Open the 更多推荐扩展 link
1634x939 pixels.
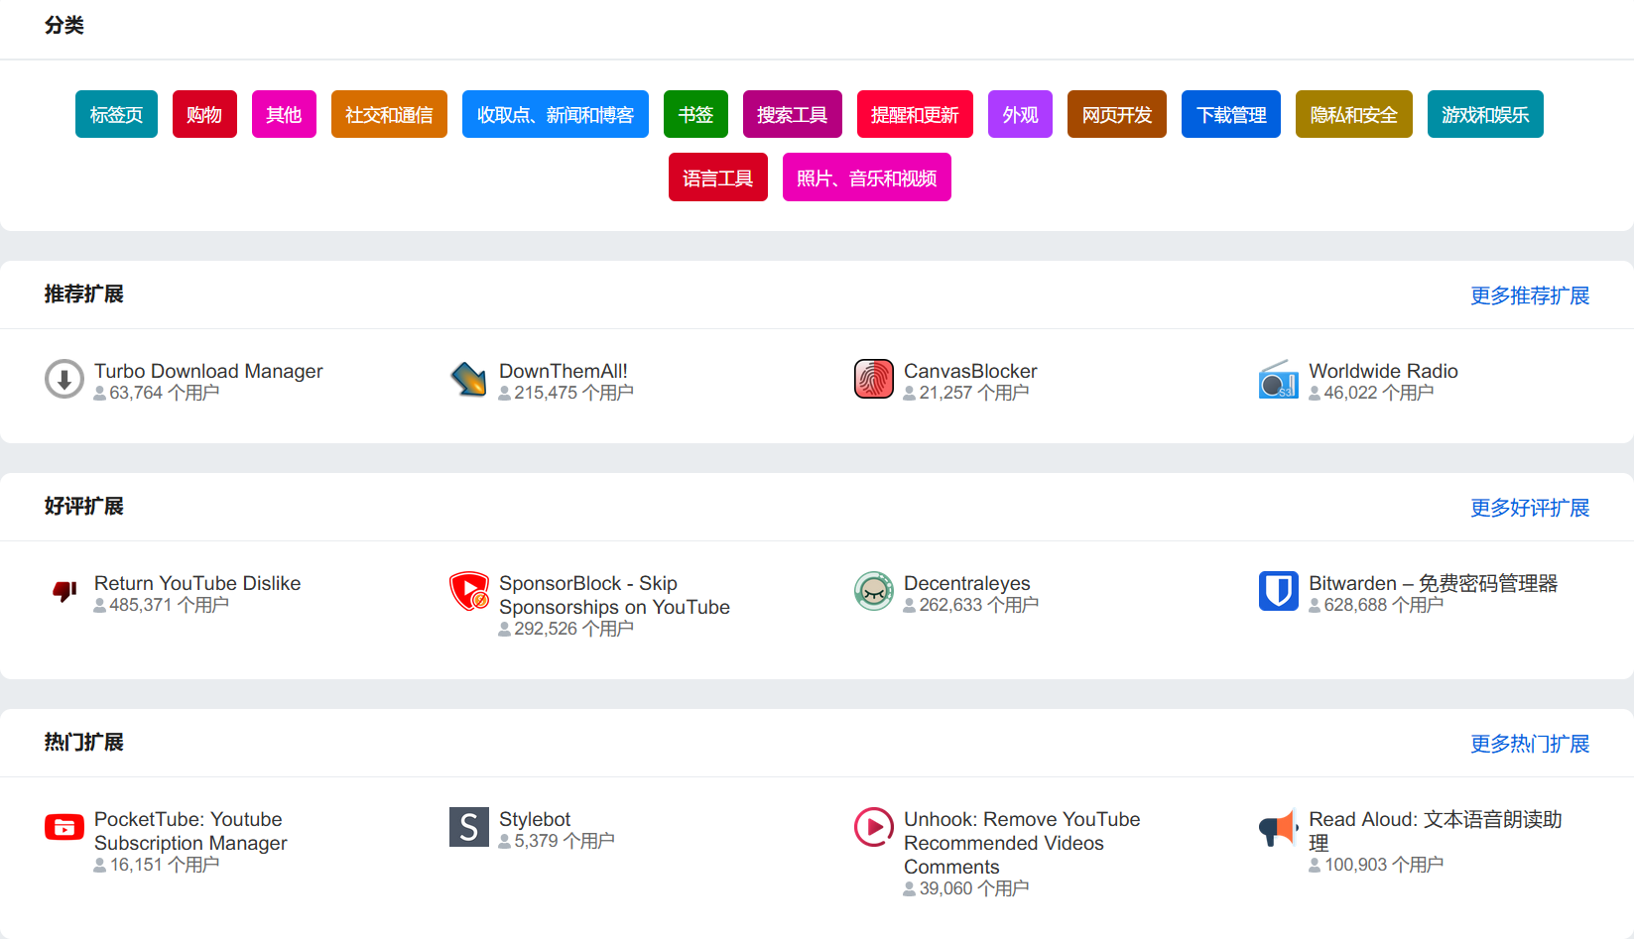pos(1529,295)
